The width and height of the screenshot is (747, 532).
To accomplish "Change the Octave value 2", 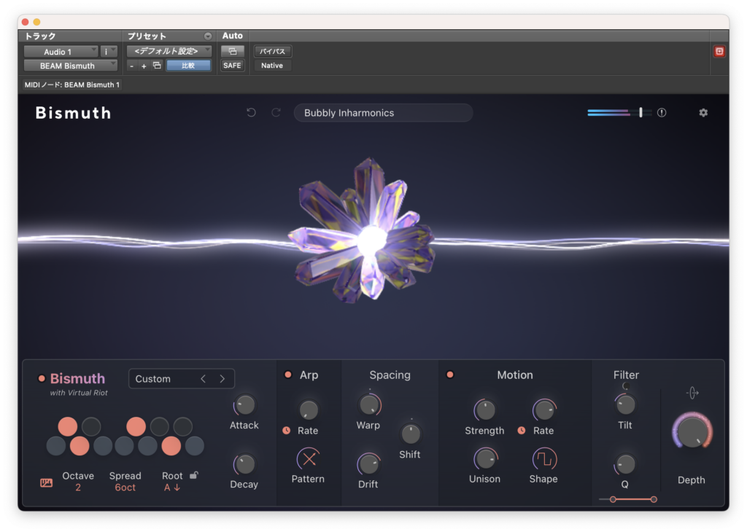I will 77,488.
